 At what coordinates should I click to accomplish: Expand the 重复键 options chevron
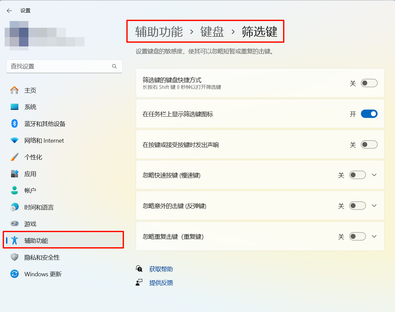tap(374, 237)
